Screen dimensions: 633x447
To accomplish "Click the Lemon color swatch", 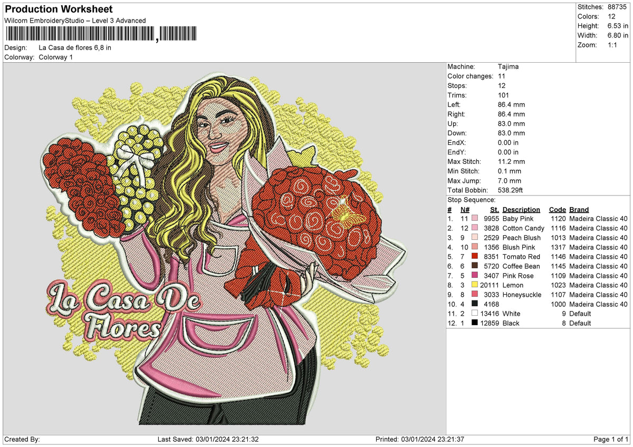I will 475,285.
